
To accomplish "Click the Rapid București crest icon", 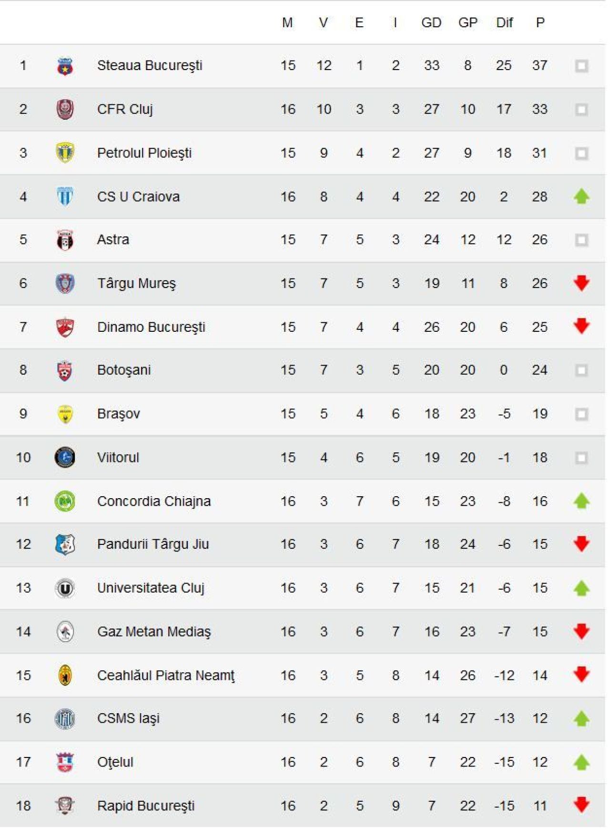I will point(65,806).
